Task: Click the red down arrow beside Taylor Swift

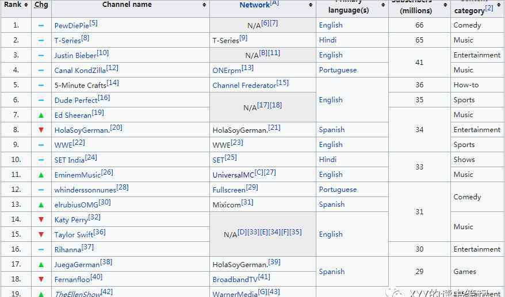Action: coord(41,234)
